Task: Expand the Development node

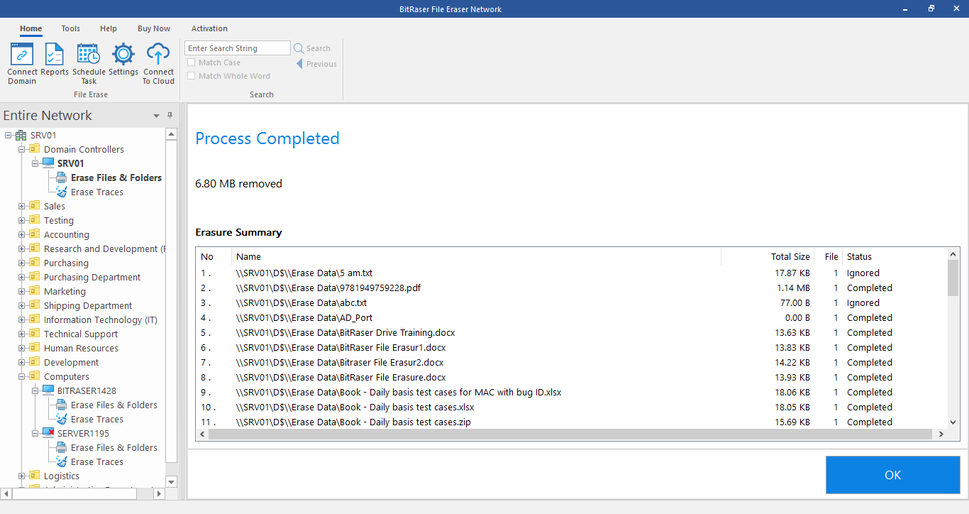Action: point(21,362)
